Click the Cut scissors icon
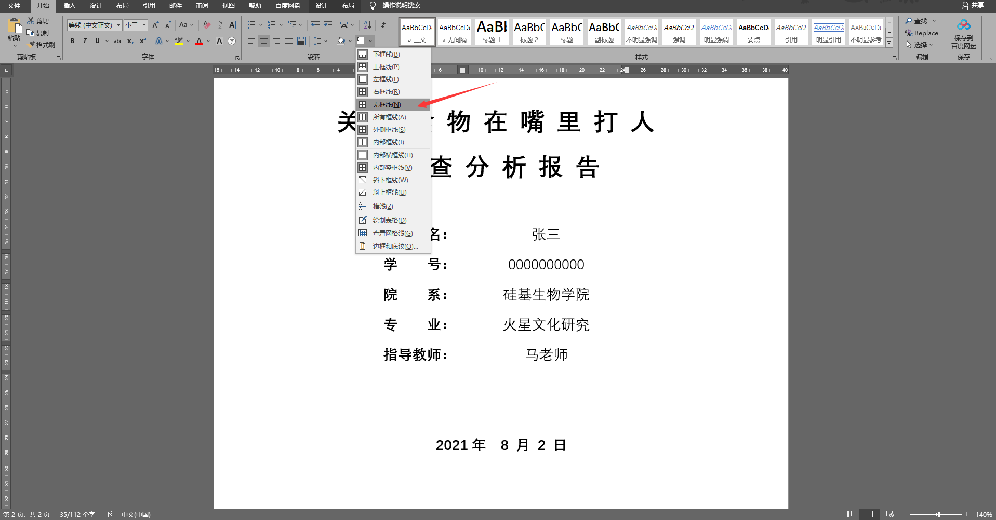Image resolution: width=996 pixels, height=520 pixels. pos(31,21)
